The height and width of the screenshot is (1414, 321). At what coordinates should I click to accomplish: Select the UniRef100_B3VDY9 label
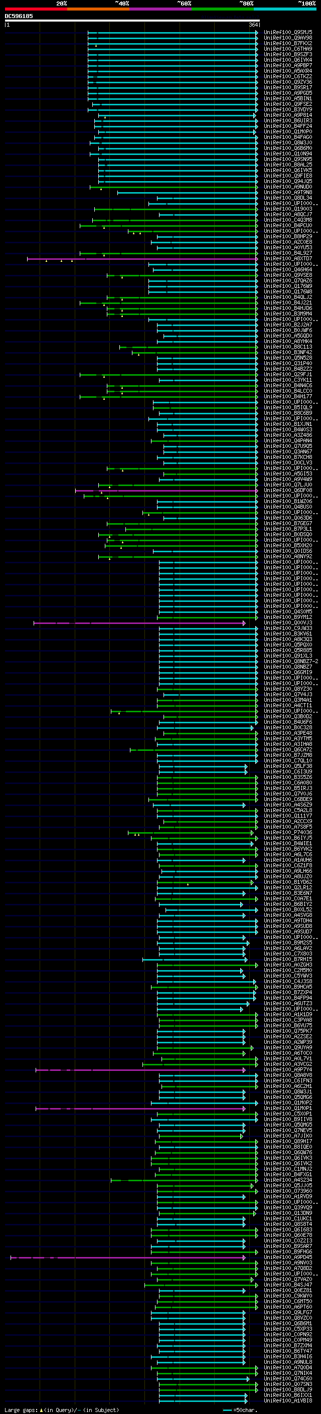pyautogui.click(x=288, y=109)
